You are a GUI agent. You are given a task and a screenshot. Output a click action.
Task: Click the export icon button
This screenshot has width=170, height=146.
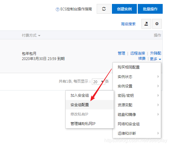[x=146, y=24]
